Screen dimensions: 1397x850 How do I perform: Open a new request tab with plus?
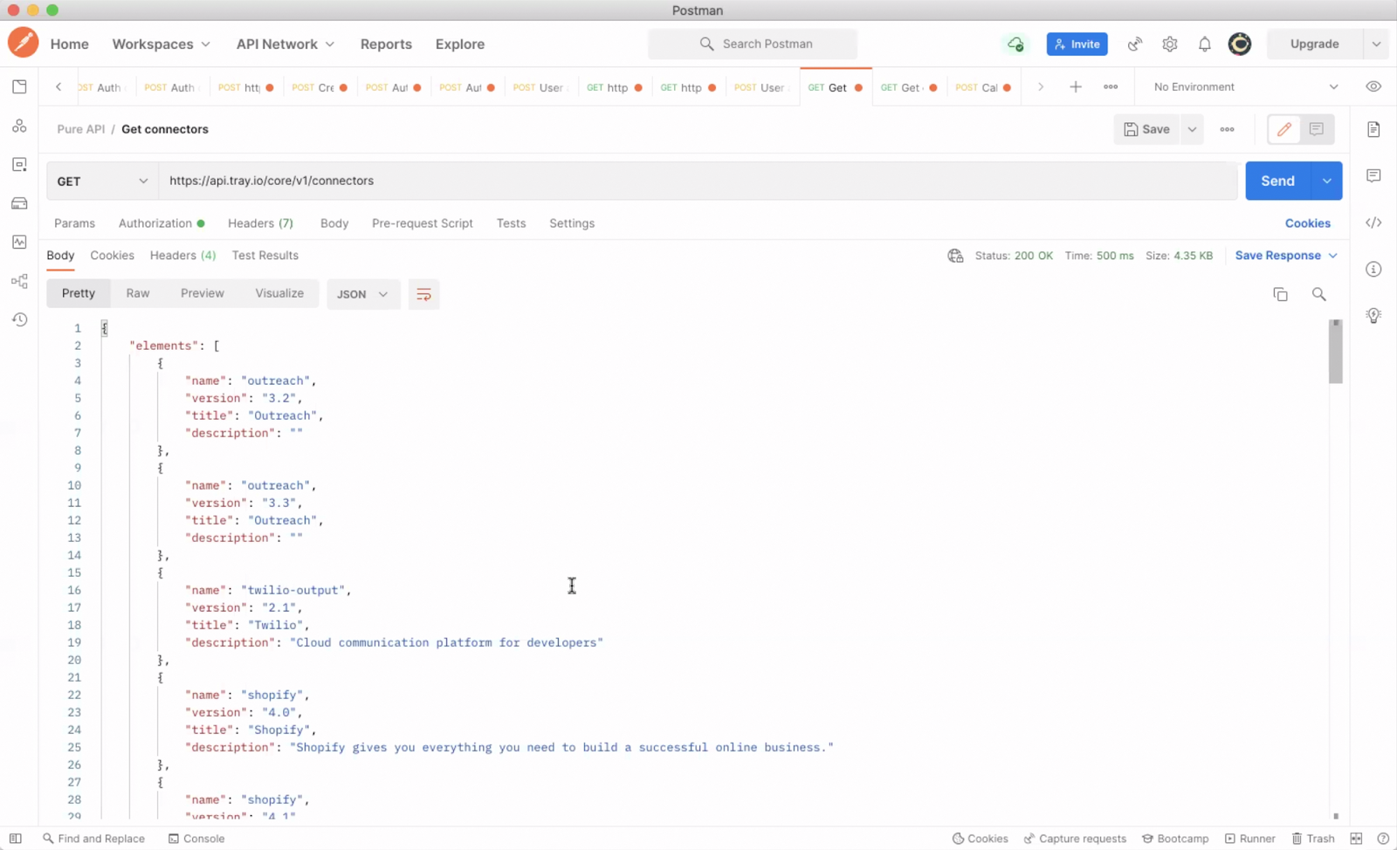tap(1076, 86)
